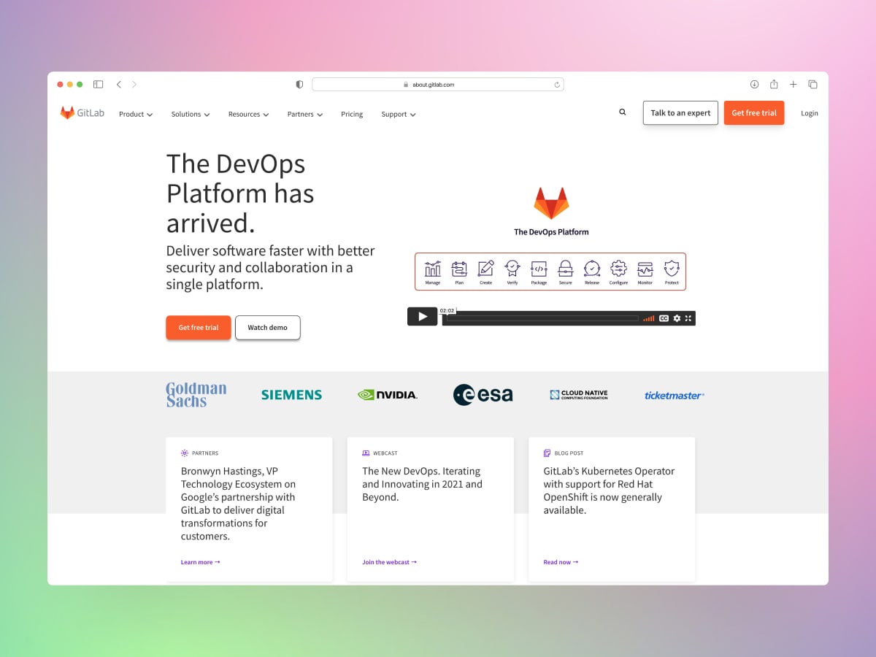This screenshot has width=876, height=657.
Task: Click the Ticketmaster logo
Action: click(x=675, y=396)
